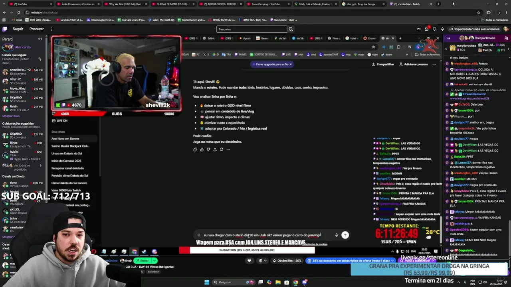Go back to the previous page
The width and height of the screenshot is (511, 287).
tap(4, 12)
